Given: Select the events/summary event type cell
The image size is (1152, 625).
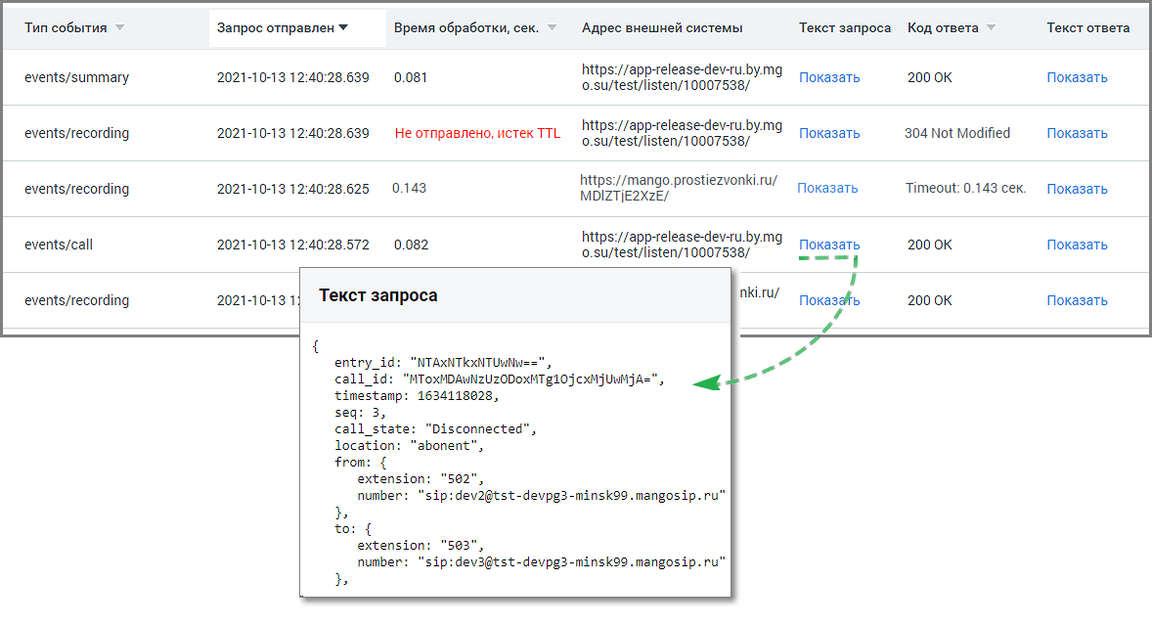Looking at the screenshot, I should [76, 77].
